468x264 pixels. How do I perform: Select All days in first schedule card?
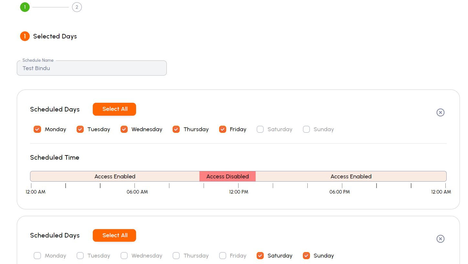(114, 109)
